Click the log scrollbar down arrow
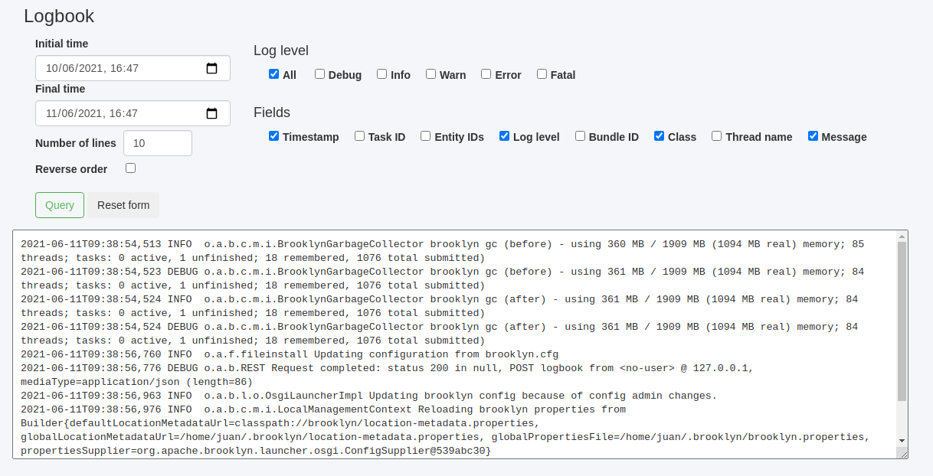933x476 pixels. tap(902, 441)
